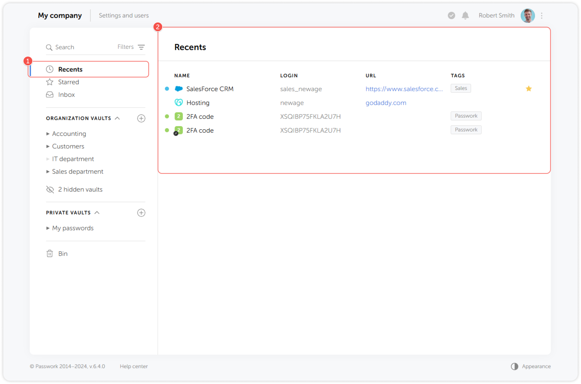
Task: Click the Sales tag on SalesForce CRM
Action: [461, 88]
